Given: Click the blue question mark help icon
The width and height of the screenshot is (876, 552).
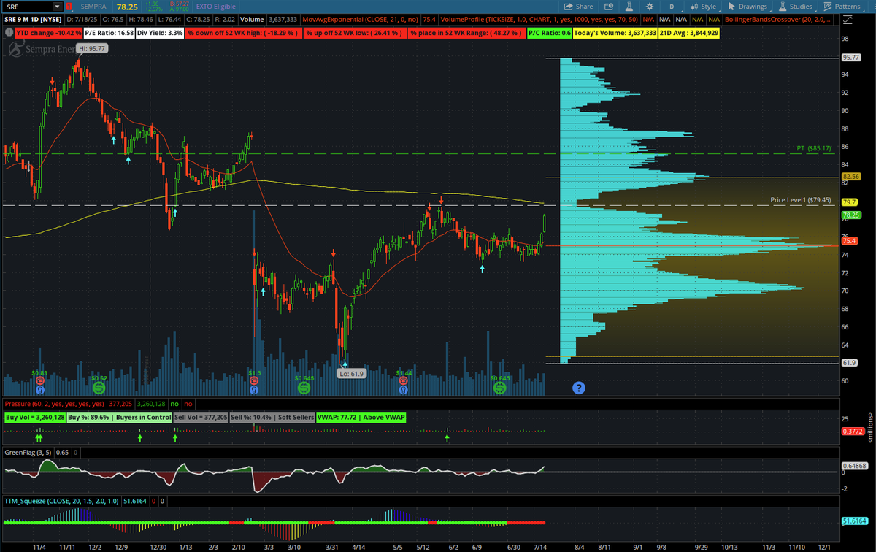Looking at the screenshot, I should pyautogui.click(x=578, y=388).
